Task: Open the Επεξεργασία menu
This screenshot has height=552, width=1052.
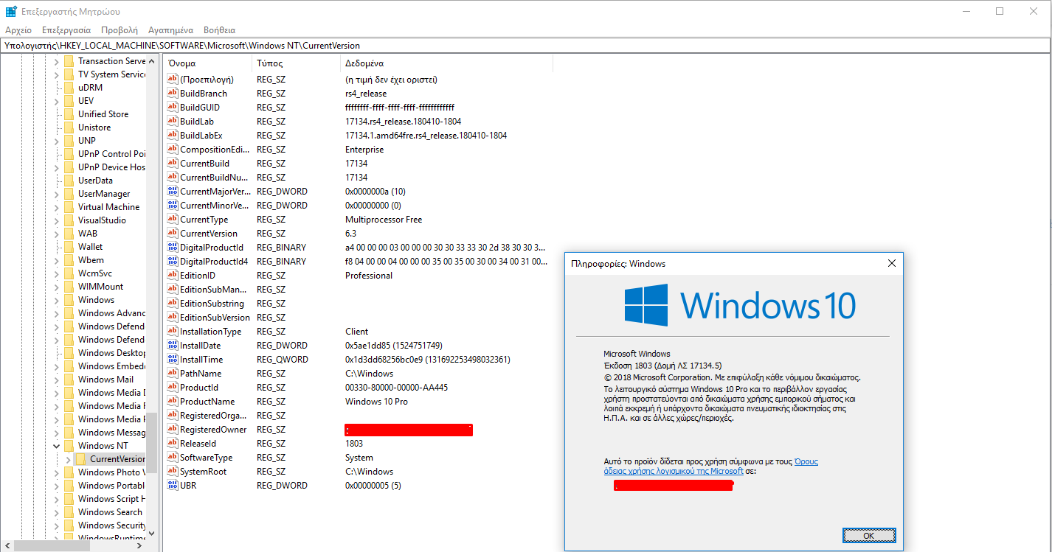Action: coord(66,30)
